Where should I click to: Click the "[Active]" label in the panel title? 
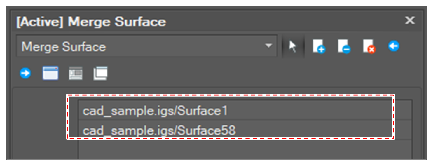[40, 22]
